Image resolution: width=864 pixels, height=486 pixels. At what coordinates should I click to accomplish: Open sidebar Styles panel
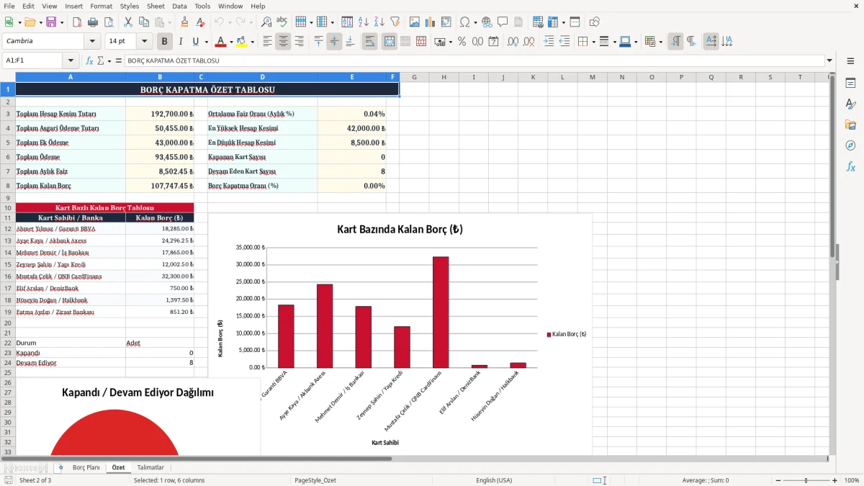(850, 104)
